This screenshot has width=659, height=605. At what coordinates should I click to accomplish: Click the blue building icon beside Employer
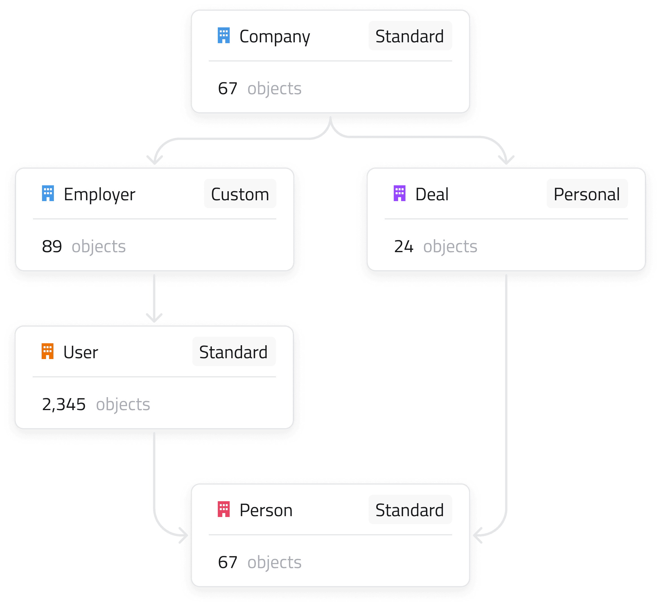point(48,193)
